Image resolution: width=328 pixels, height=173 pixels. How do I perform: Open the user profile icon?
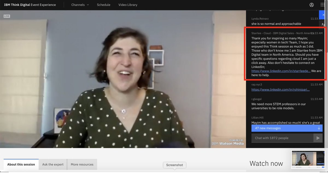(312, 5)
